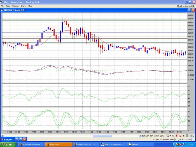Click cursor date/price status field
The width and height of the screenshot is (196, 147).
tap(163, 139)
